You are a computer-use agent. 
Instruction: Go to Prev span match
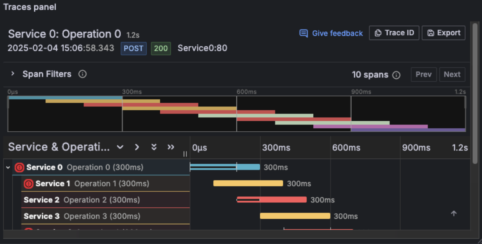tap(423, 74)
